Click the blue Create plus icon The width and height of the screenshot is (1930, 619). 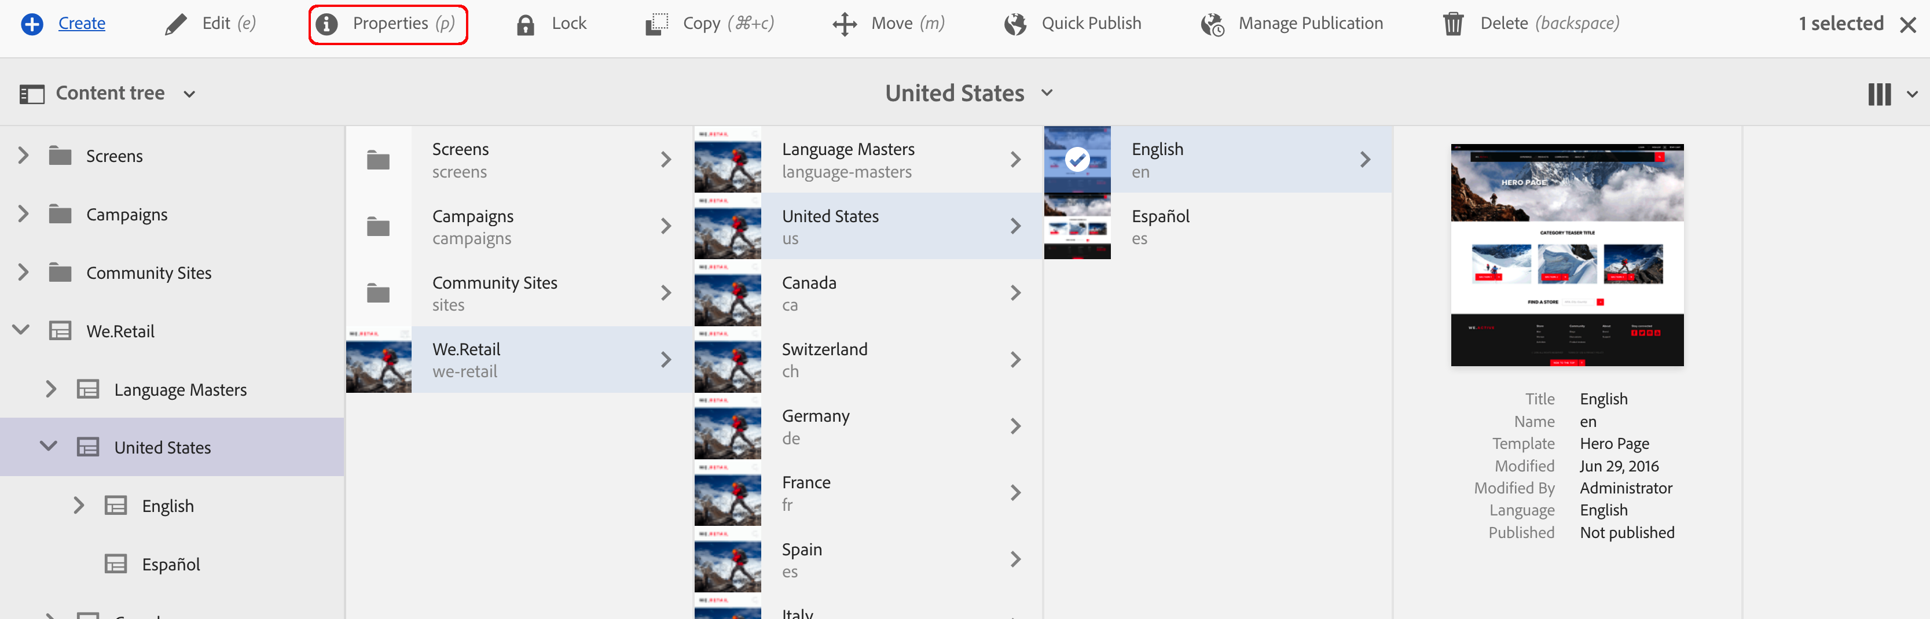[31, 24]
